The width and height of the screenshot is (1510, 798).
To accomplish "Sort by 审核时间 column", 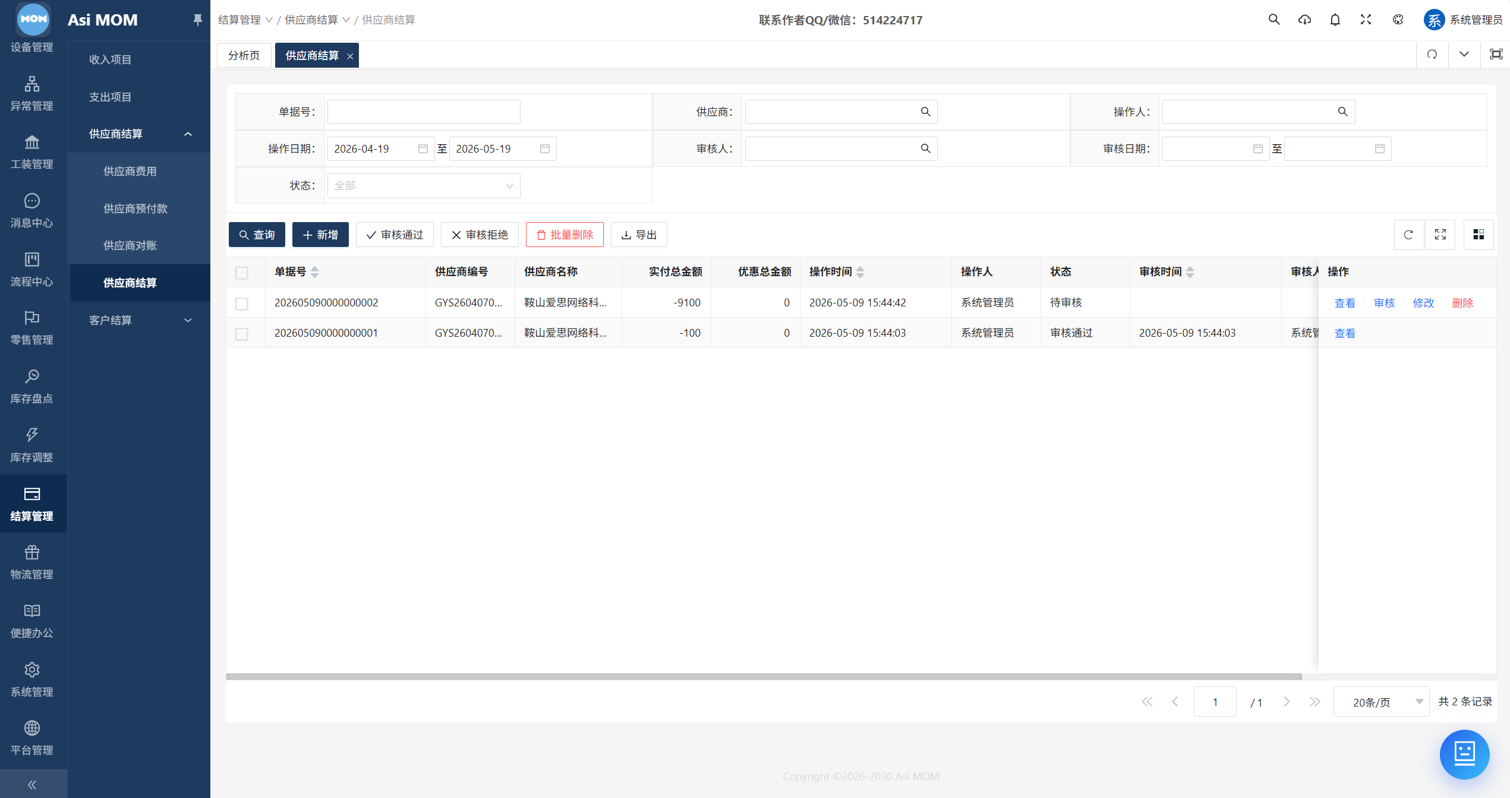I will tap(1190, 272).
